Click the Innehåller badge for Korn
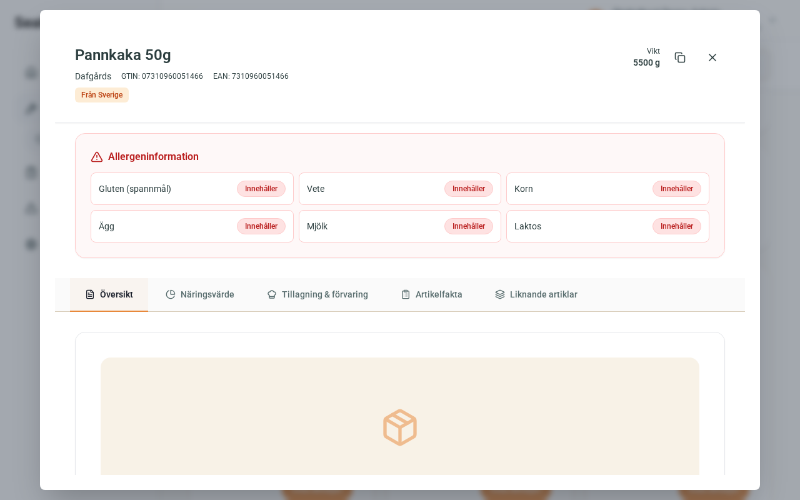The image size is (800, 500). coord(677,189)
